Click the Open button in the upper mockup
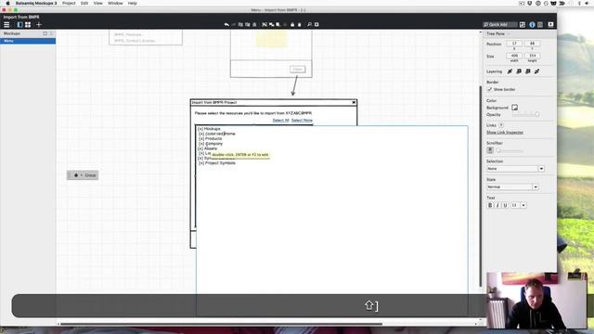The height and width of the screenshot is (334, 594). point(297,70)
